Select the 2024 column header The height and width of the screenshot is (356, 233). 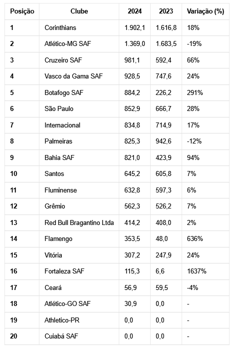135,11
